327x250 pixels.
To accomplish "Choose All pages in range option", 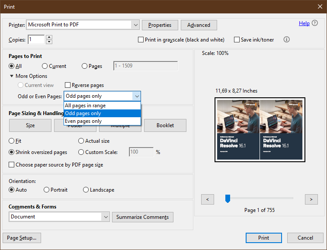I will tap(102, 106).
